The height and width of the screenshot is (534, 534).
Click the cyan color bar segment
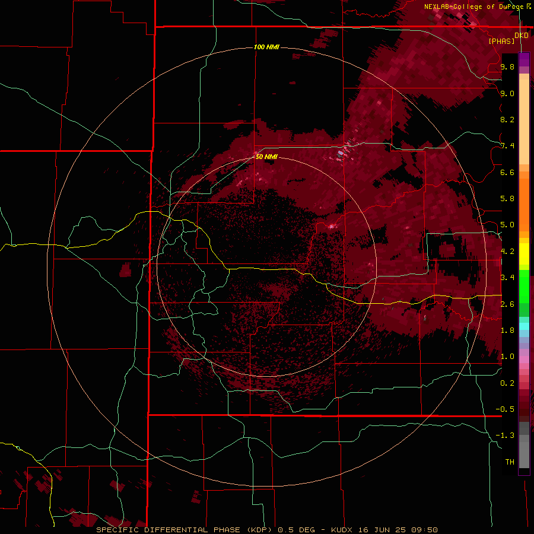(524, 326)
